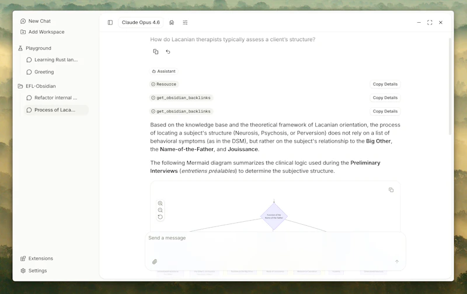Click the undo arrow under the question
Image resolution: width=467 pixels, height=294 pixels.
tap(168, 52)
